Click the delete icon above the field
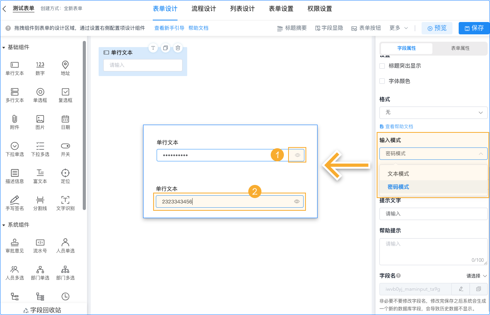This screenshot has height=315, width=490. point(178,48)
